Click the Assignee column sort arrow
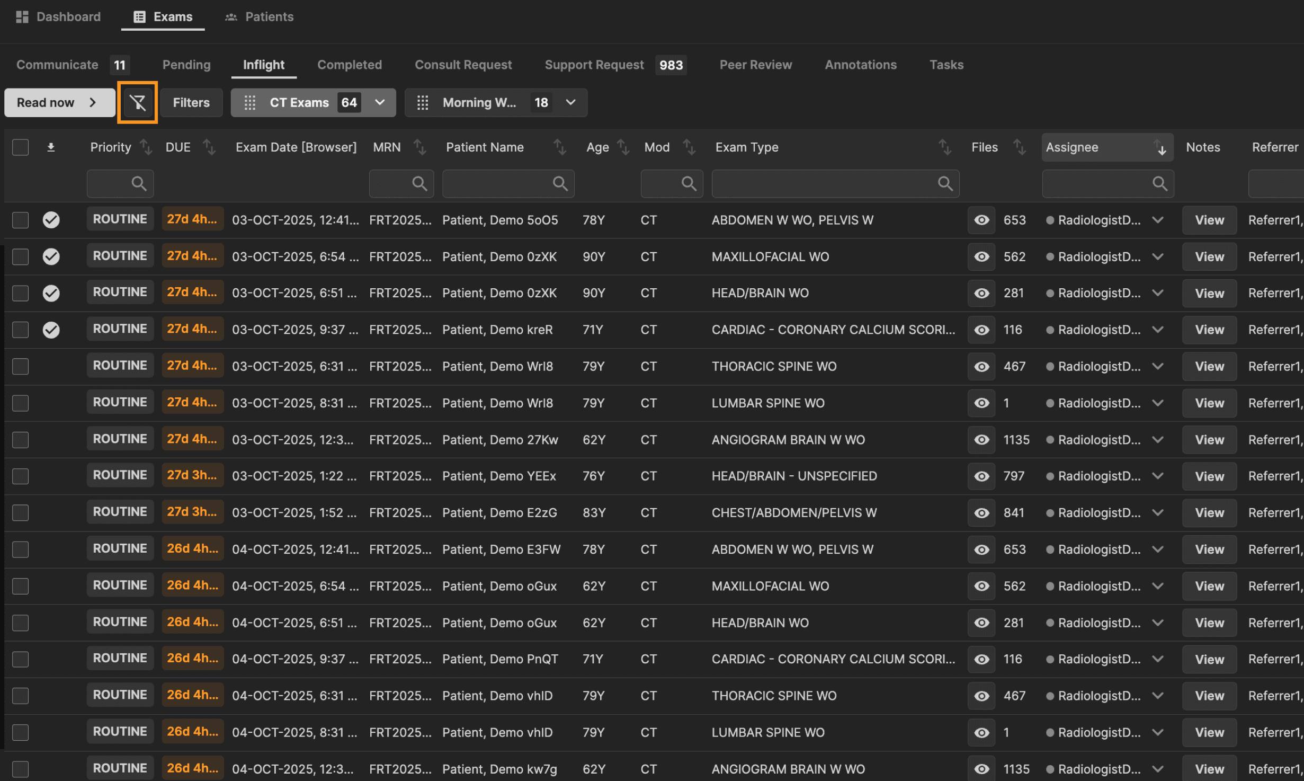The height and width of the screenshot is (781, 1304). (1161, 148)
